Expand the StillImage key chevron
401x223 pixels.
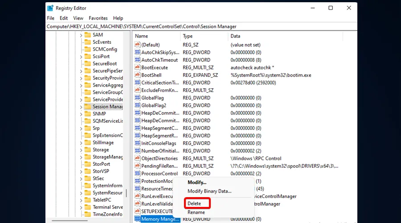coord(81,143)
